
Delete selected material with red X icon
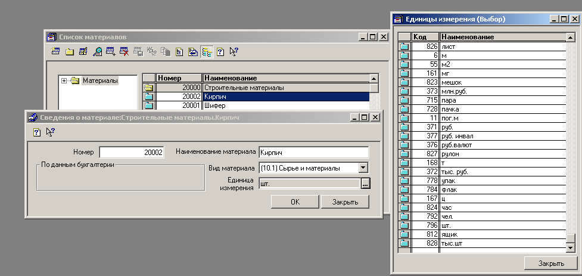(x=125, y=52)
